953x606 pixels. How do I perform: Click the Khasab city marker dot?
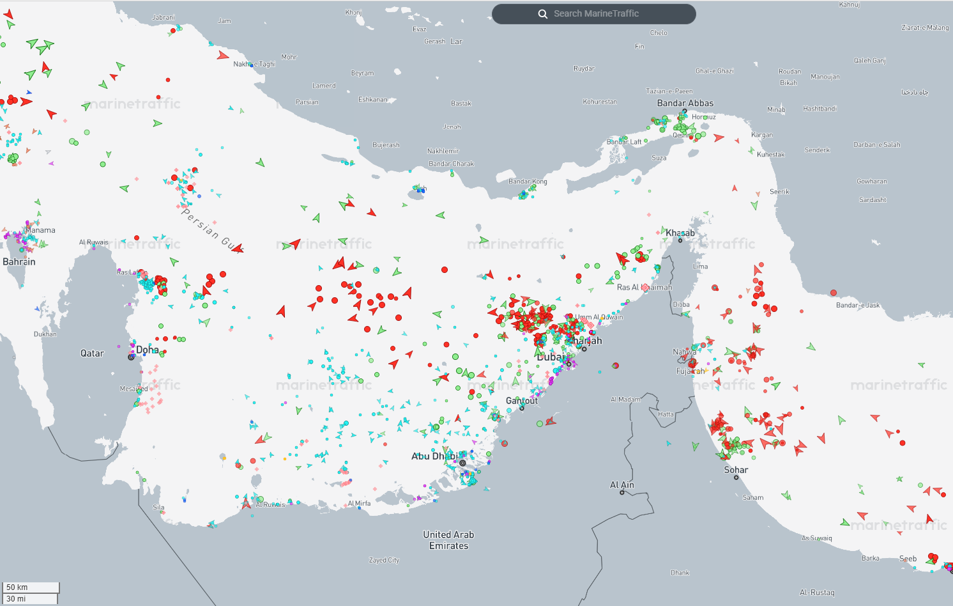point(680,240)
